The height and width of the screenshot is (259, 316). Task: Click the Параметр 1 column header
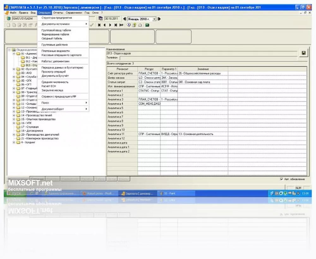(169, 69)
